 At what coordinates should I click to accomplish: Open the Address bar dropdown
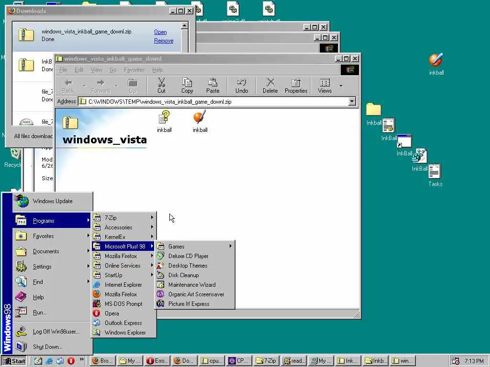click(x=352, y=101)
